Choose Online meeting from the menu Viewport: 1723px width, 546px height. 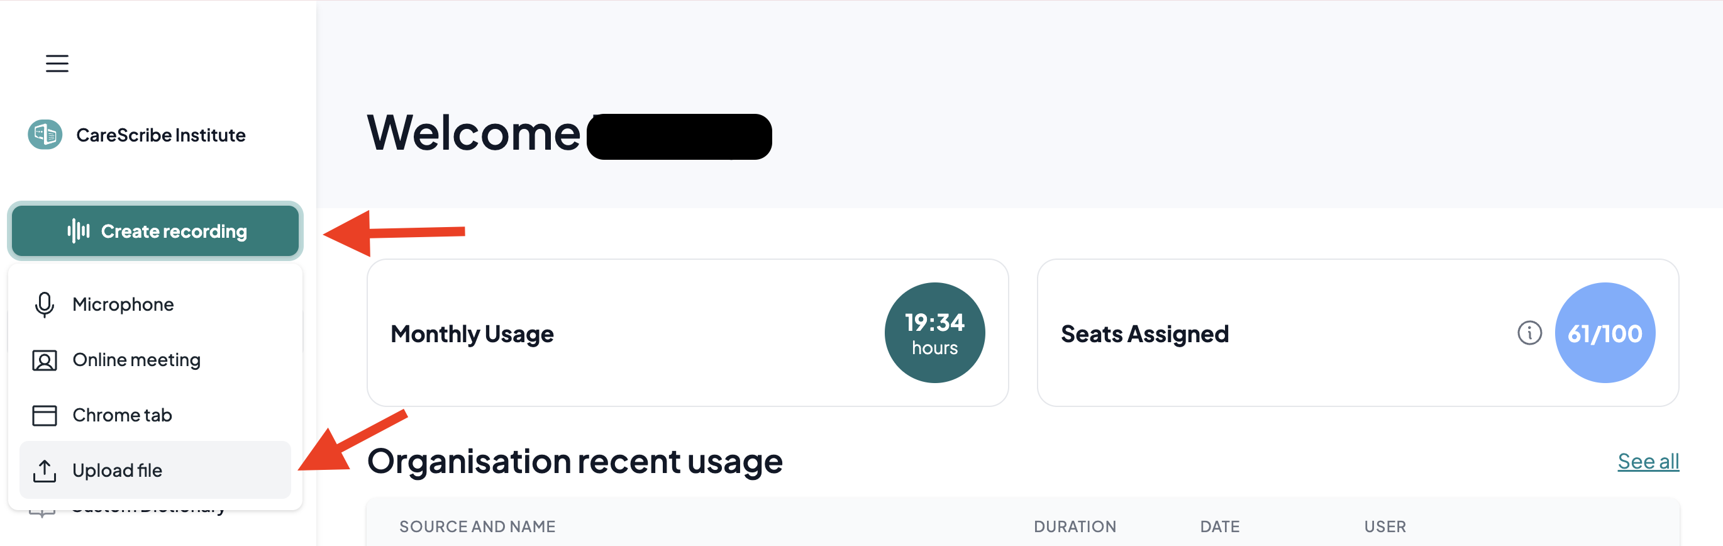pos(155,360)
